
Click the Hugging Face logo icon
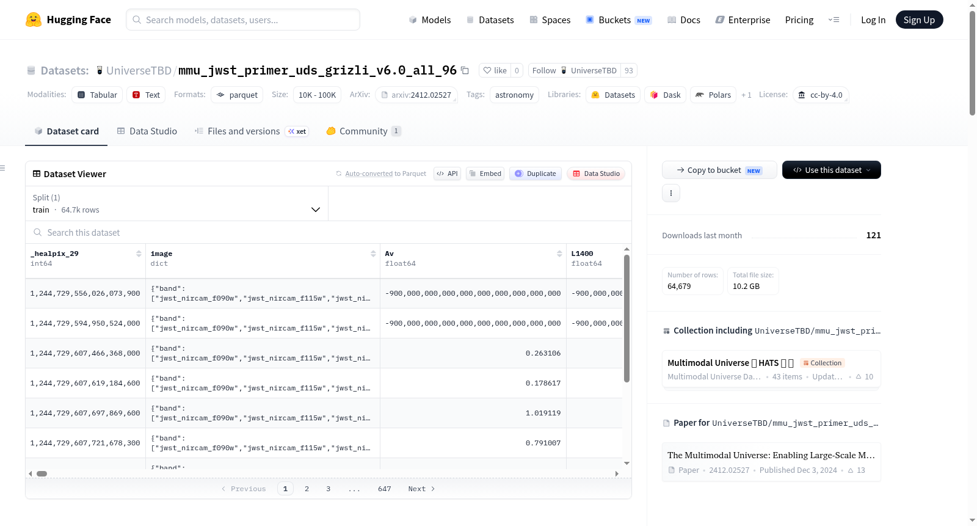tap(34, 20)
